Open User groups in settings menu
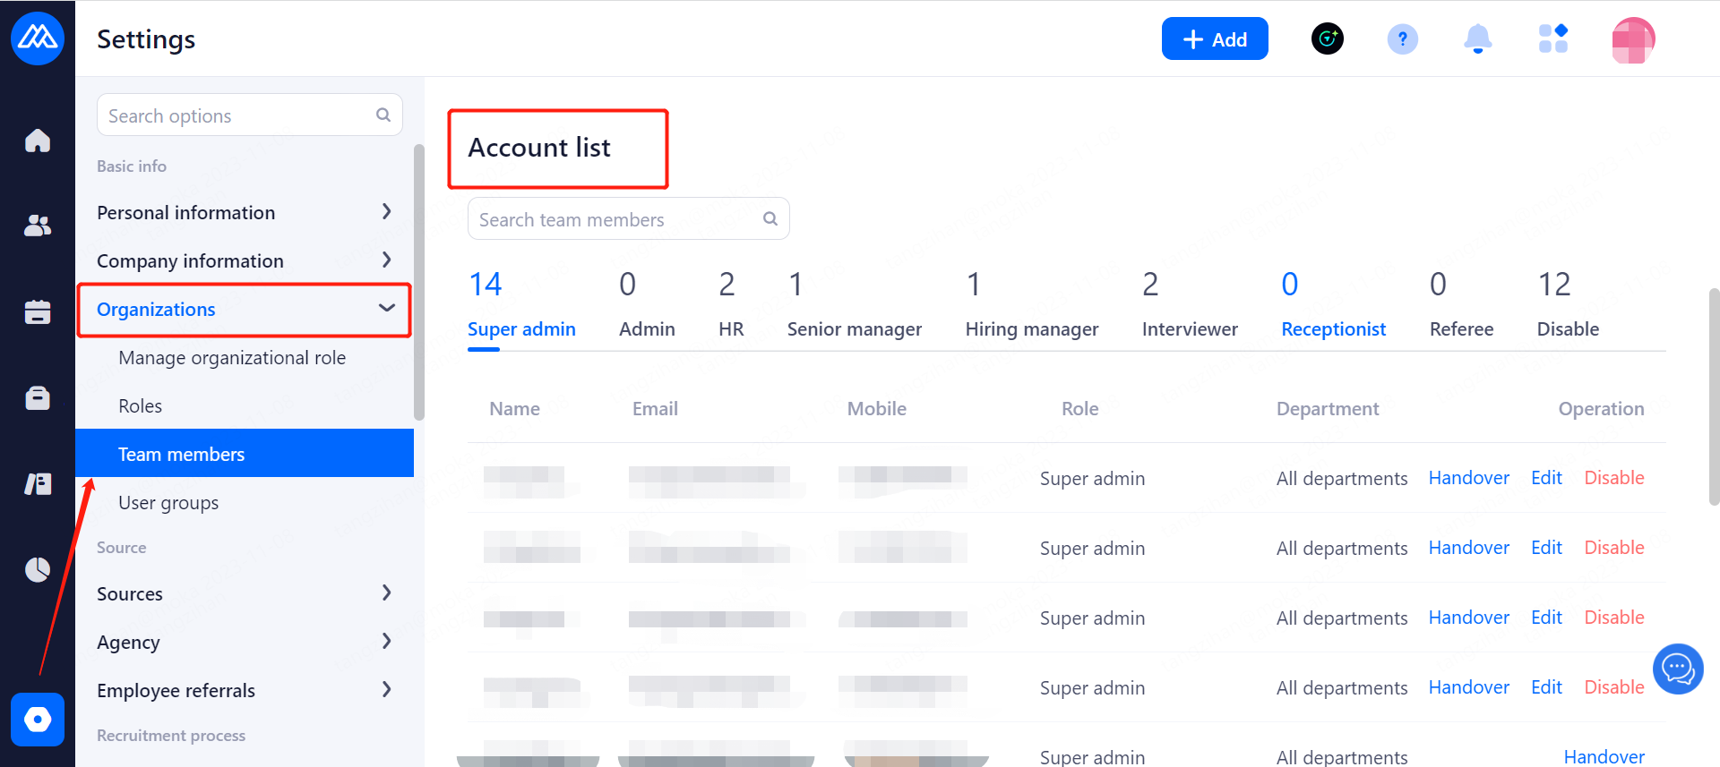This screenshot has width=1720, height=767. 168,503
